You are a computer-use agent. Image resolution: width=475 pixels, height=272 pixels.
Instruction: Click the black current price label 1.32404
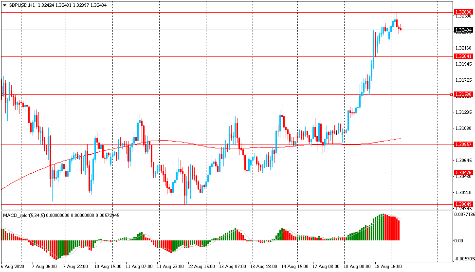click(463, 30)
